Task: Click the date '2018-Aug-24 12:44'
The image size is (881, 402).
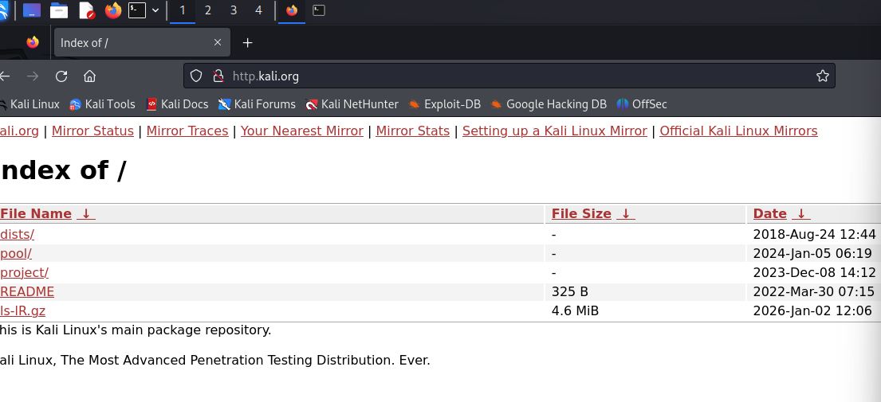Action: (814, 234)
